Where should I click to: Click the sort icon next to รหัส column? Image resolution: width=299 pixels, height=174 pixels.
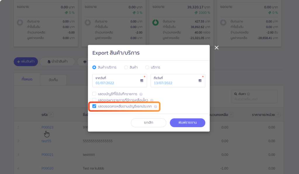point(51,115)
